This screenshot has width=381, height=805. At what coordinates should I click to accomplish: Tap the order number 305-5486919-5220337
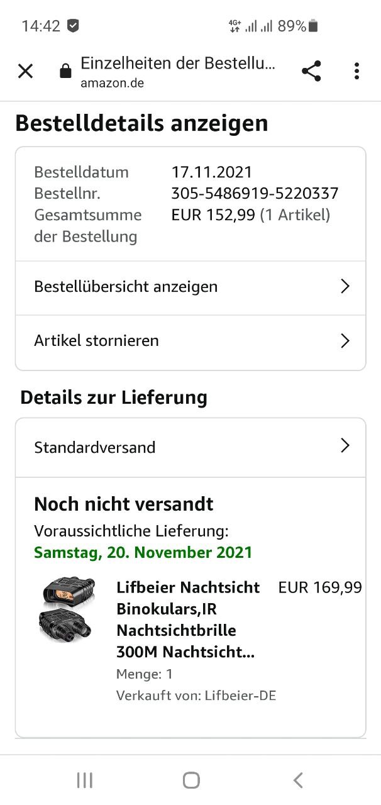coord(255,193)
